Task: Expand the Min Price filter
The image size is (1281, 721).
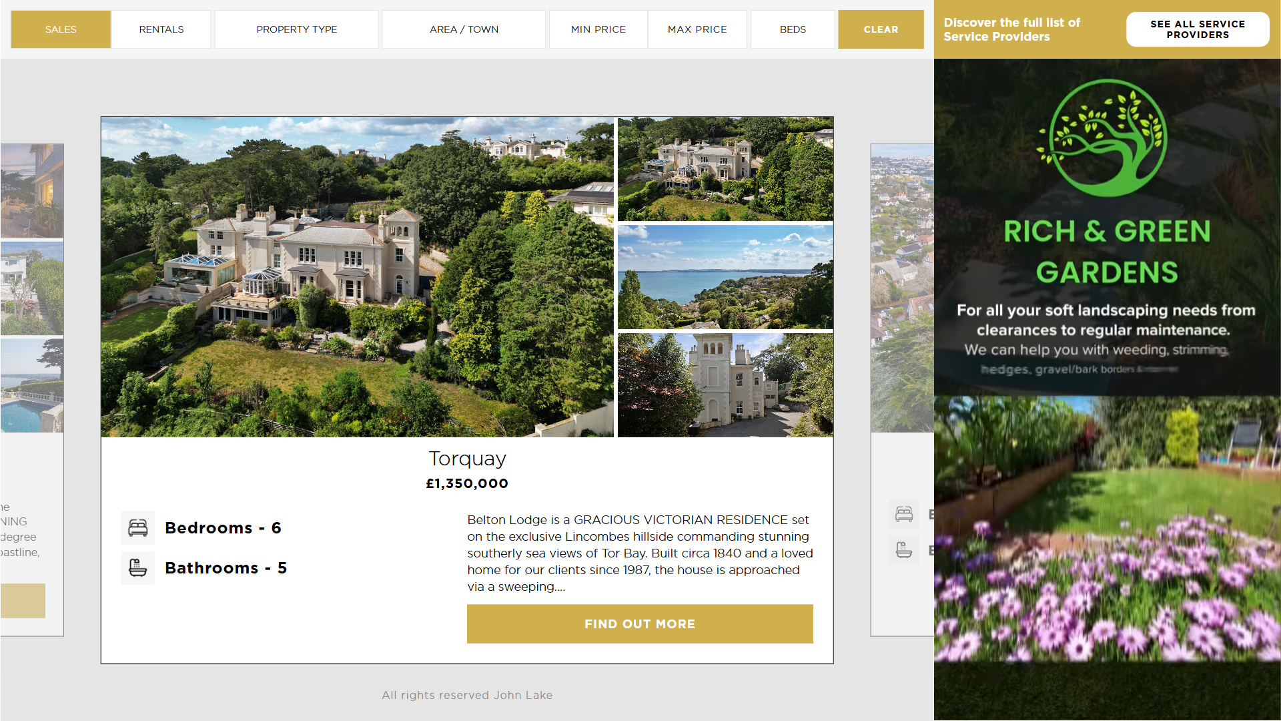Action: point(598,29)
